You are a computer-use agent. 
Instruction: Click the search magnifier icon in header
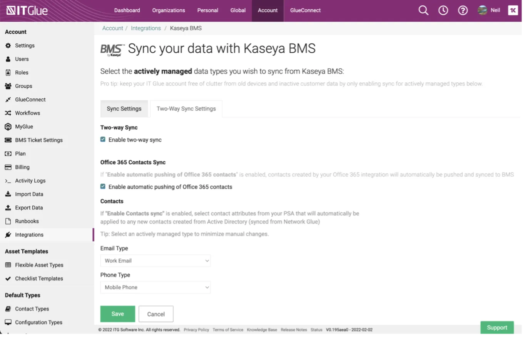423,10
